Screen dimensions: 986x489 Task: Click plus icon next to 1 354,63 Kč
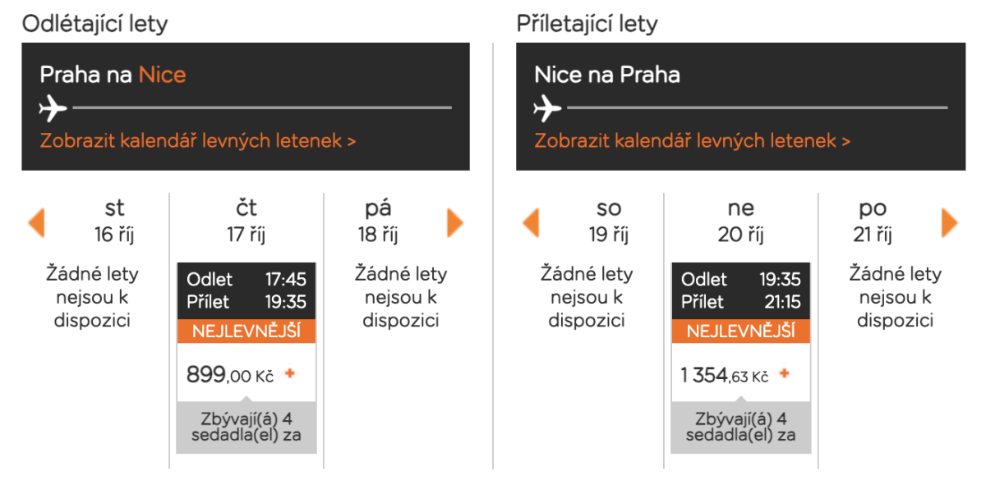point(784,374)
